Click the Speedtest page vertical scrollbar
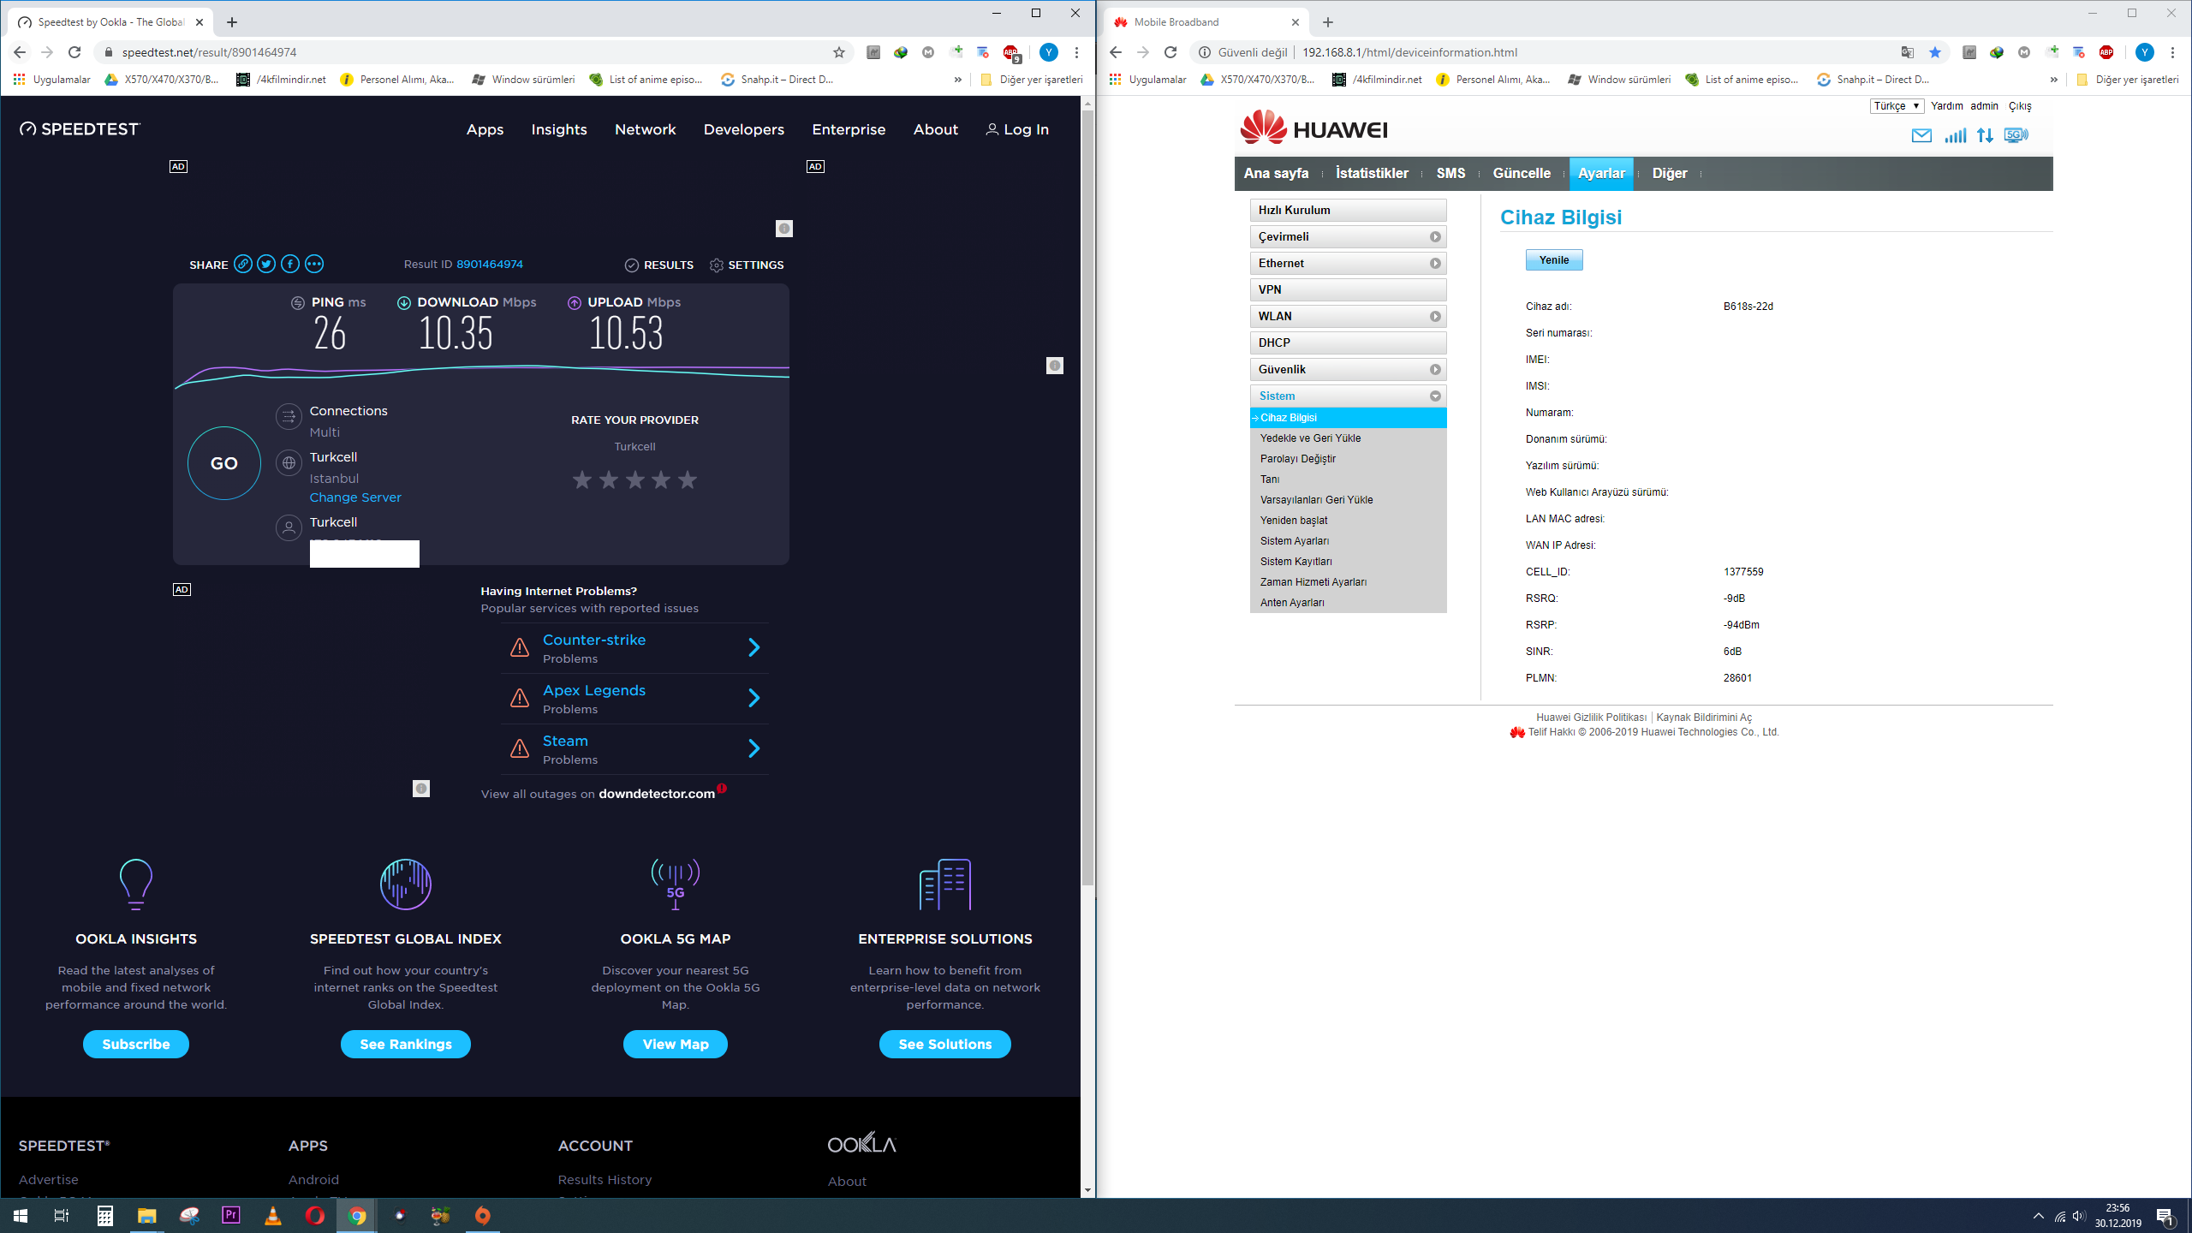 pos(1087,497)
